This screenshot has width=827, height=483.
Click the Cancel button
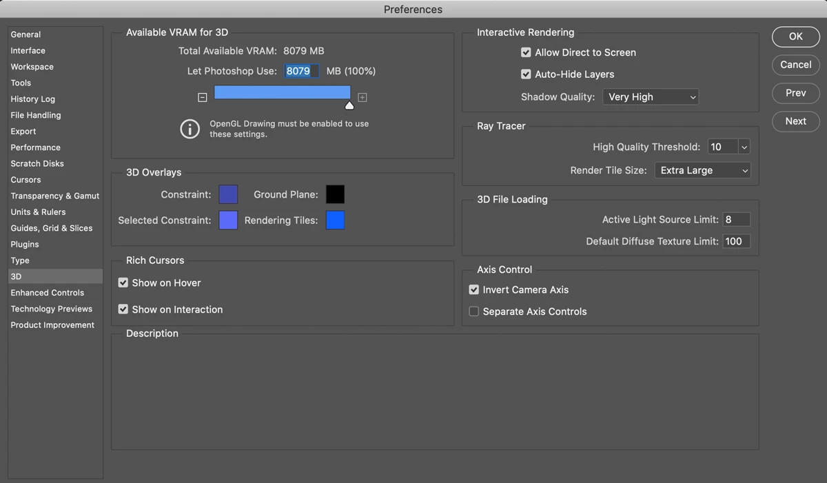(796, 65)
